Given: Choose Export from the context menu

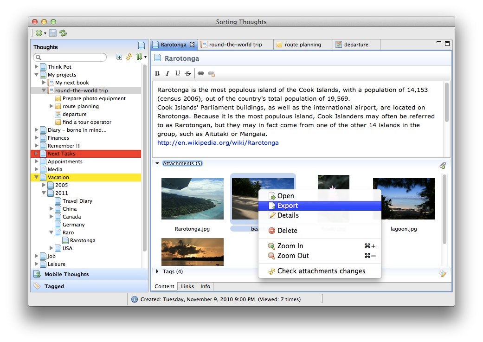Looking at the screenshot, I should [x=288, y=206].
